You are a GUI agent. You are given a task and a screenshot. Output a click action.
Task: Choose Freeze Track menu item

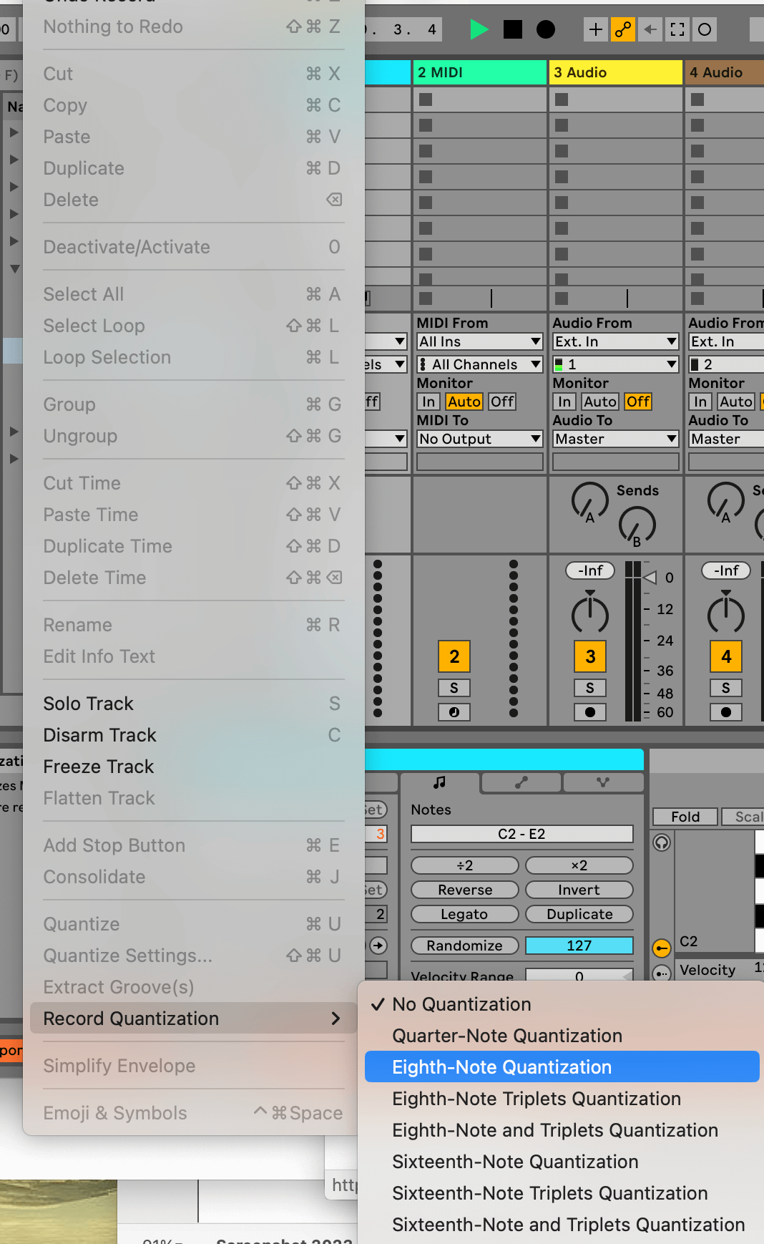[x=193, y=767]
